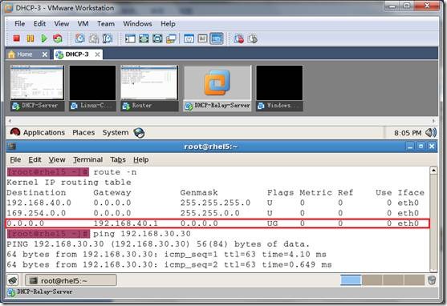Image resolution: width=447 pixels, height=306 pixels.
Task: Open the GNOME System menu
Action: 116,133
